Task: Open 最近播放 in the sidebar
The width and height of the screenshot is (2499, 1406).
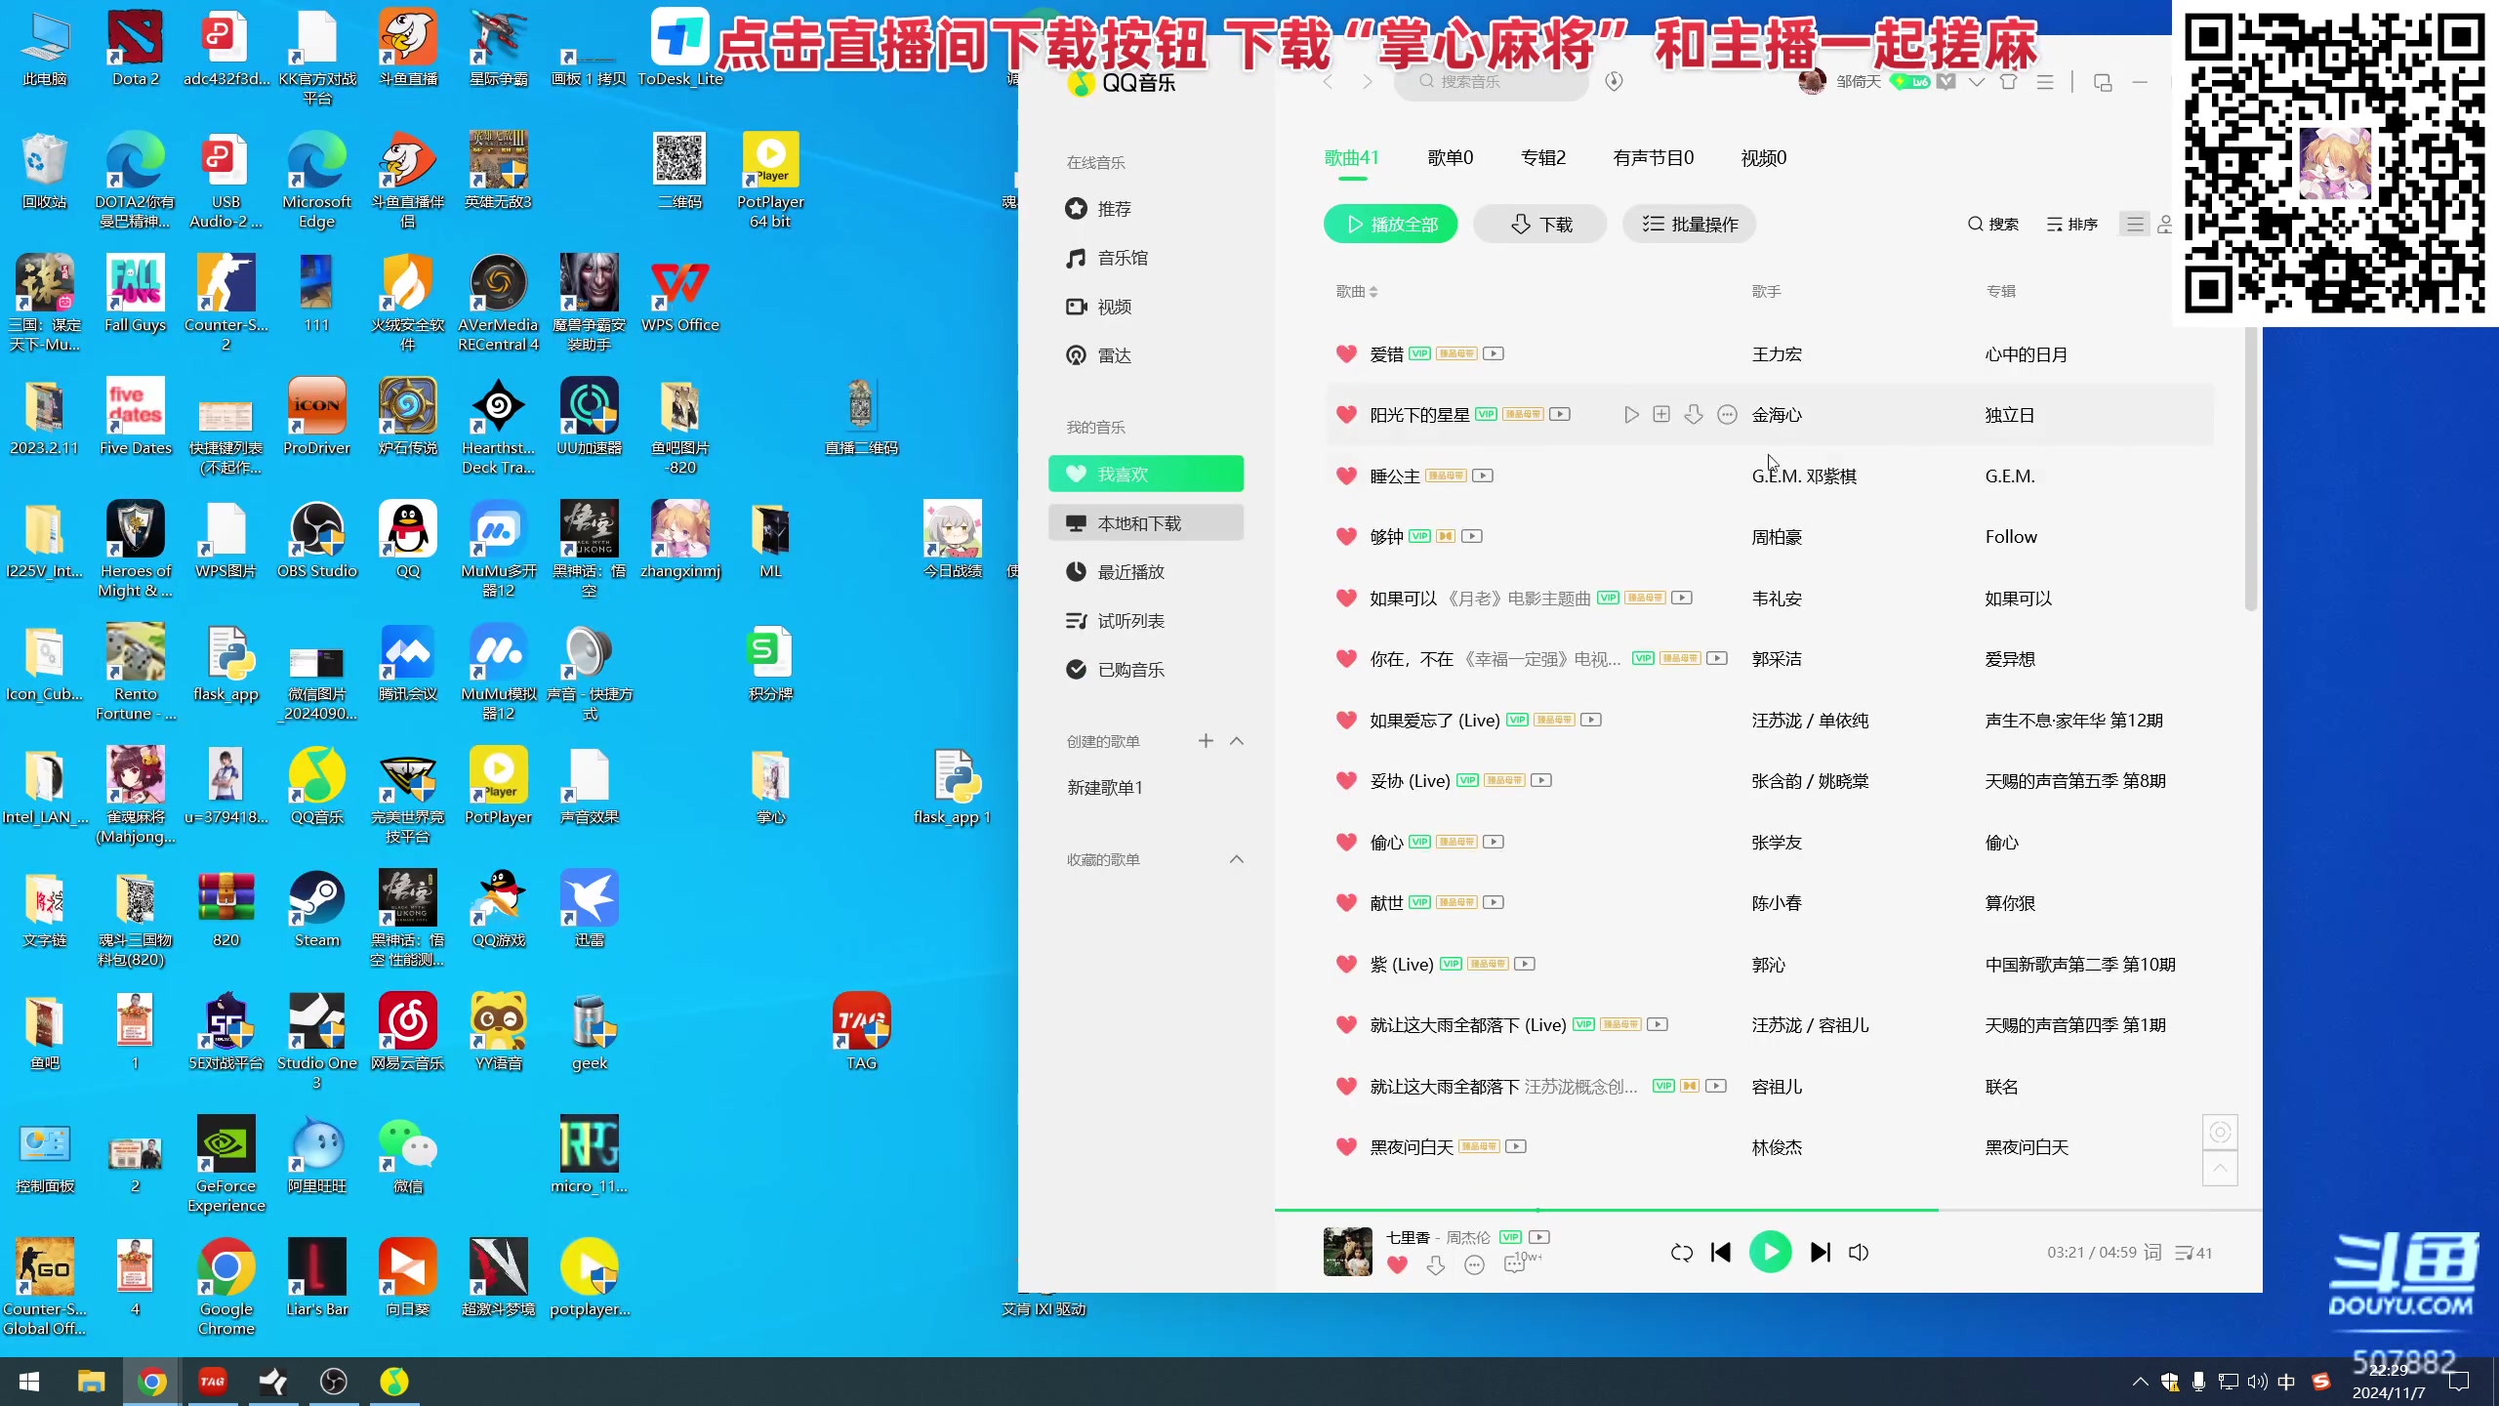Action: 1146,572
